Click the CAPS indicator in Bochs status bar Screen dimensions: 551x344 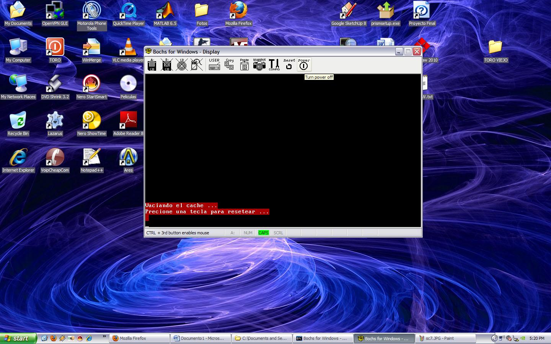pyautogui.click(x=263, y=233)
